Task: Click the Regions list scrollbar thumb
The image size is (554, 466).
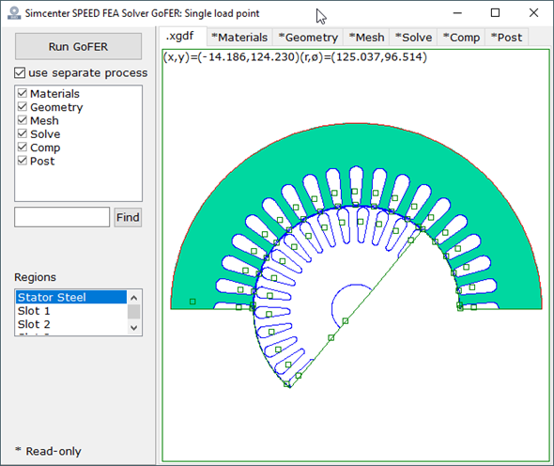Action: click(134, 312)
